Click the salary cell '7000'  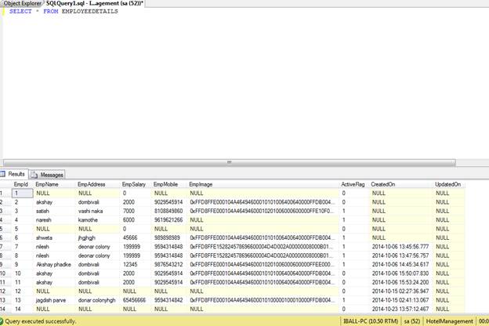coord(136,212)
